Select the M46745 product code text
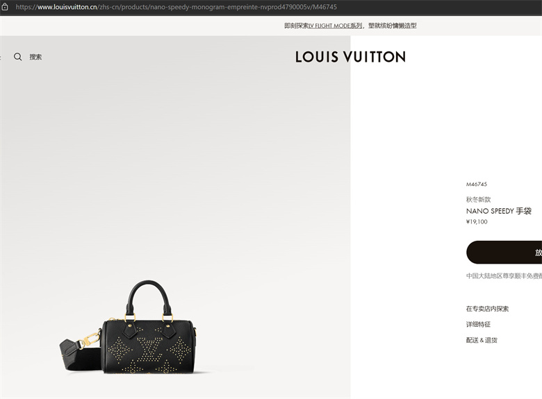 (x=476, y=185)
